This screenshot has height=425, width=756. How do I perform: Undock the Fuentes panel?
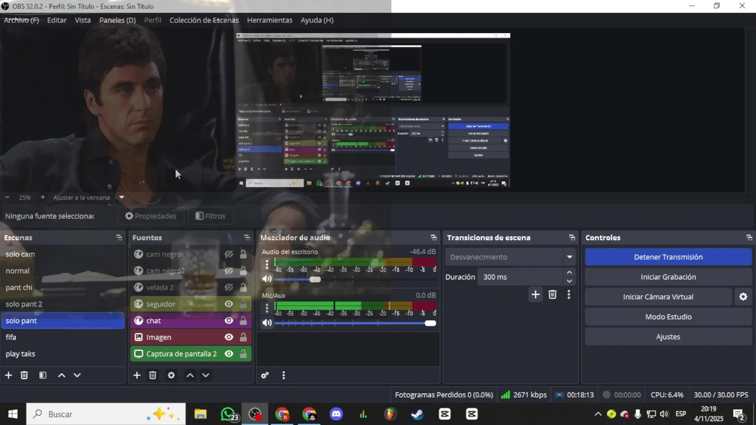tap(247, 238)
